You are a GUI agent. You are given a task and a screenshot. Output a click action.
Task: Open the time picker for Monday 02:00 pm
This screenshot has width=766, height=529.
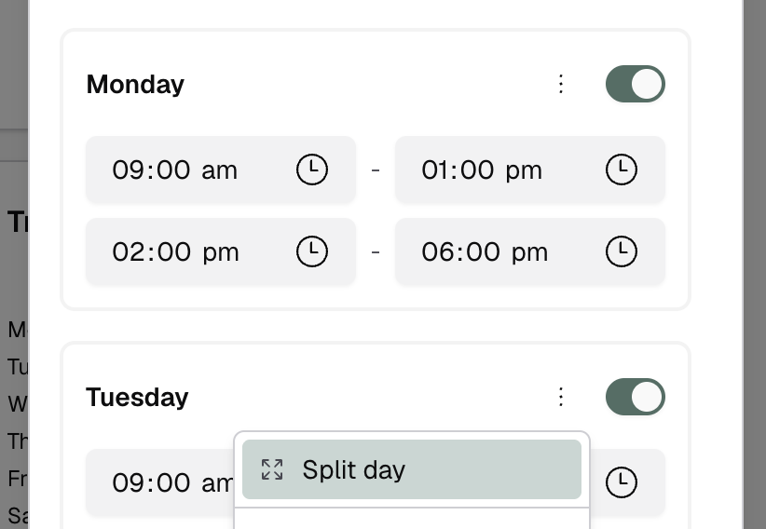(311, 251)
